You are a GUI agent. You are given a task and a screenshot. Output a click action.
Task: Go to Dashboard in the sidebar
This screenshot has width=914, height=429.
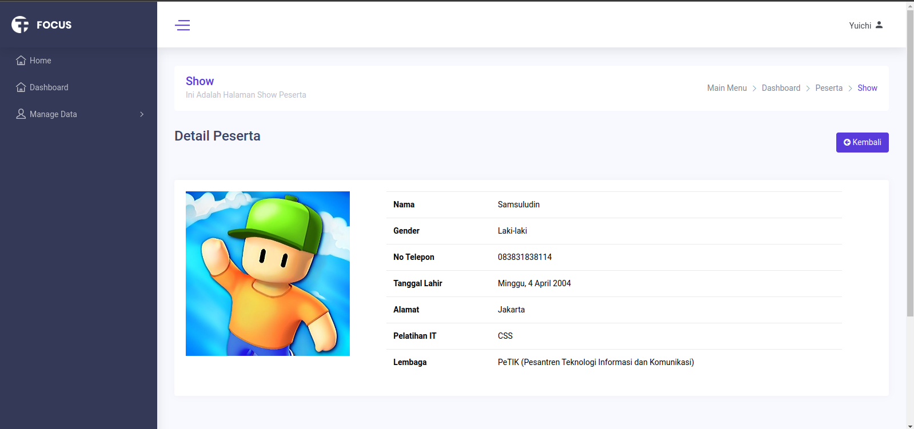click(49, 87)
